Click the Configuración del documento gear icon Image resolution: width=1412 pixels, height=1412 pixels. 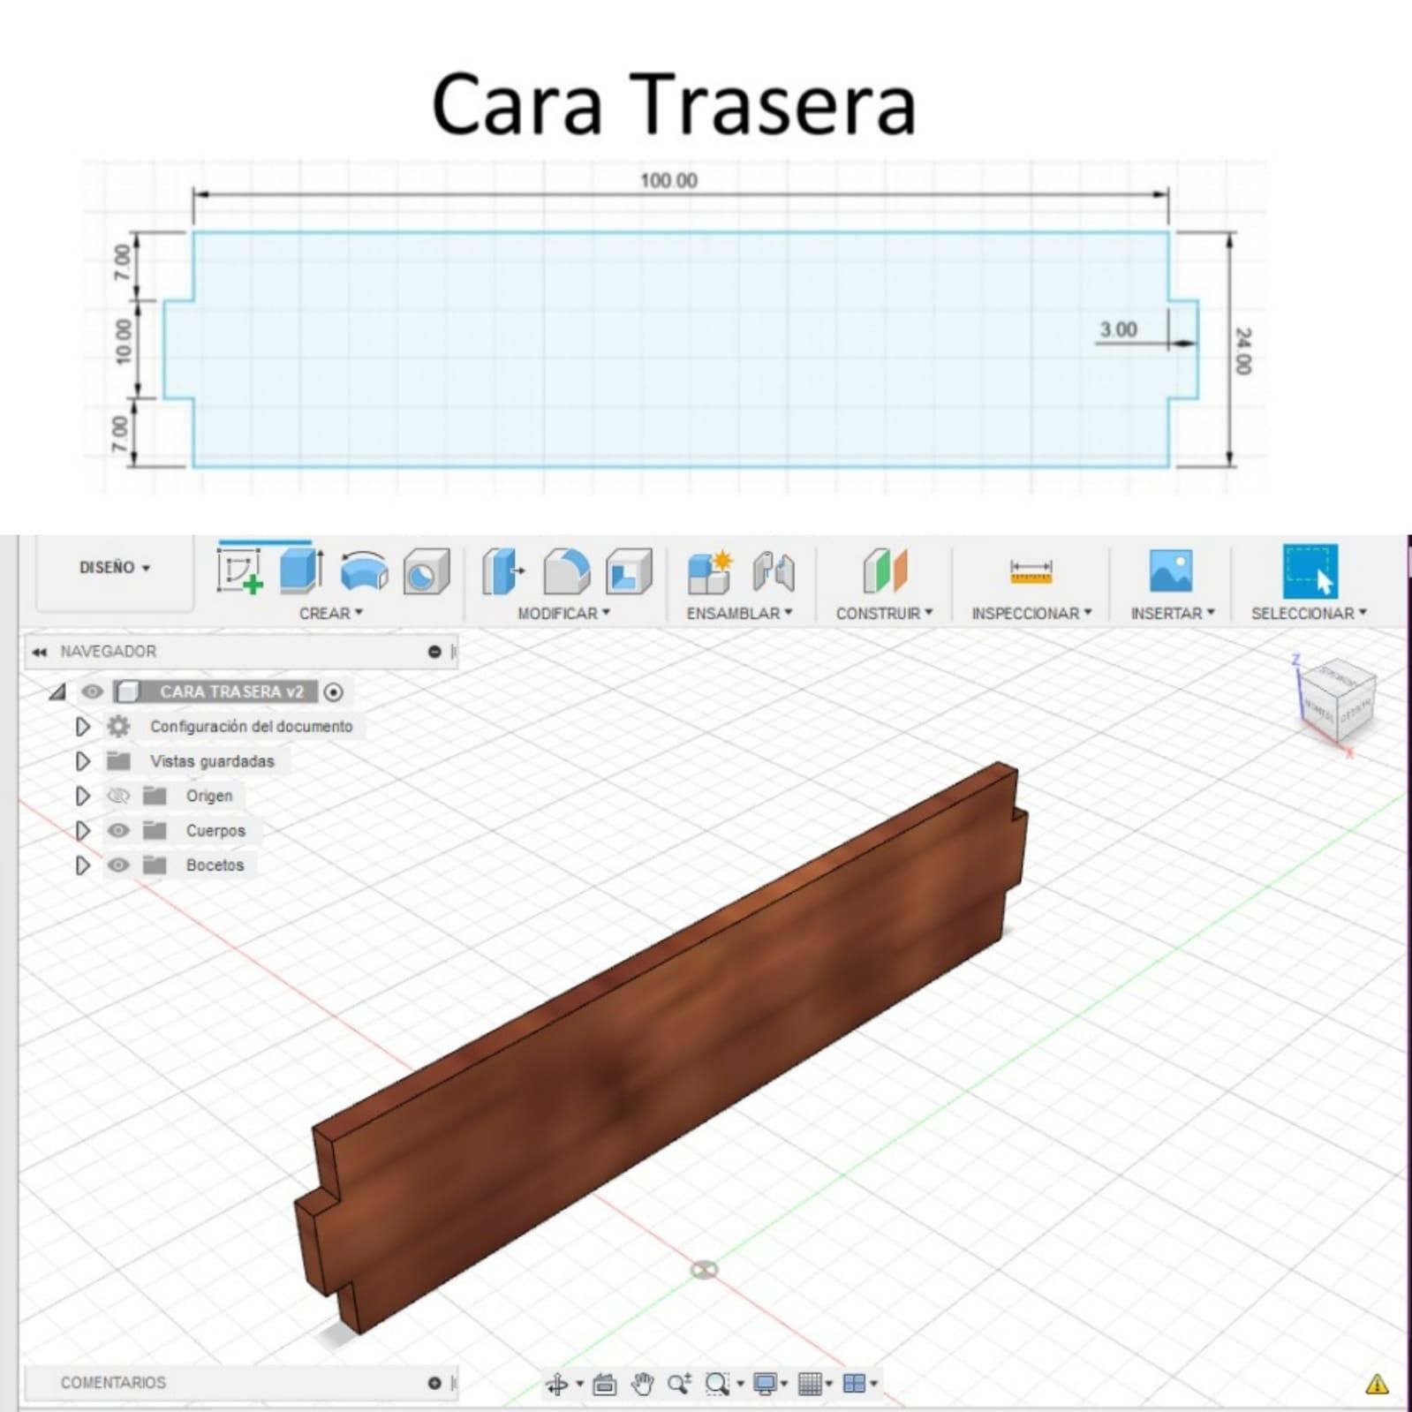point(118,726)
